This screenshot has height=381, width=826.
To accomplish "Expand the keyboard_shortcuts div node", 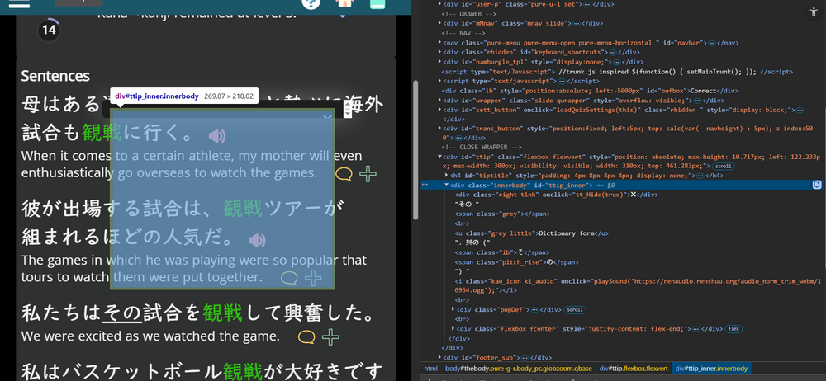I will click(440, 52).
